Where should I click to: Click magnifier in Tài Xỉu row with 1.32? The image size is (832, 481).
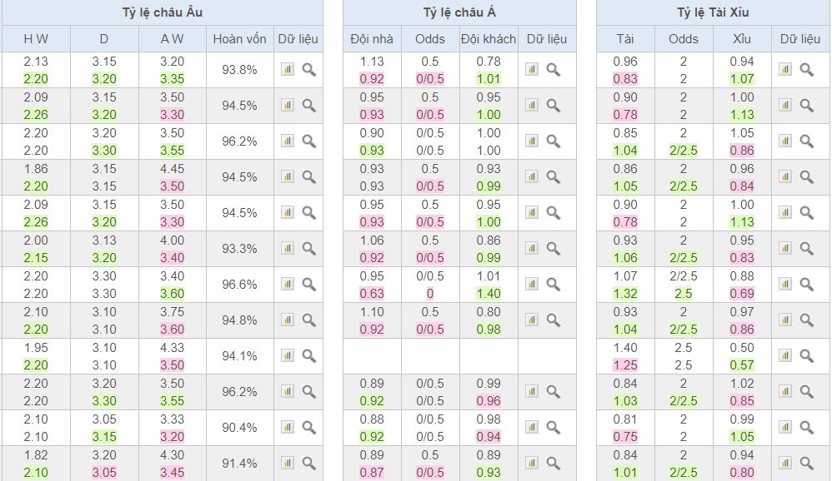806,284
